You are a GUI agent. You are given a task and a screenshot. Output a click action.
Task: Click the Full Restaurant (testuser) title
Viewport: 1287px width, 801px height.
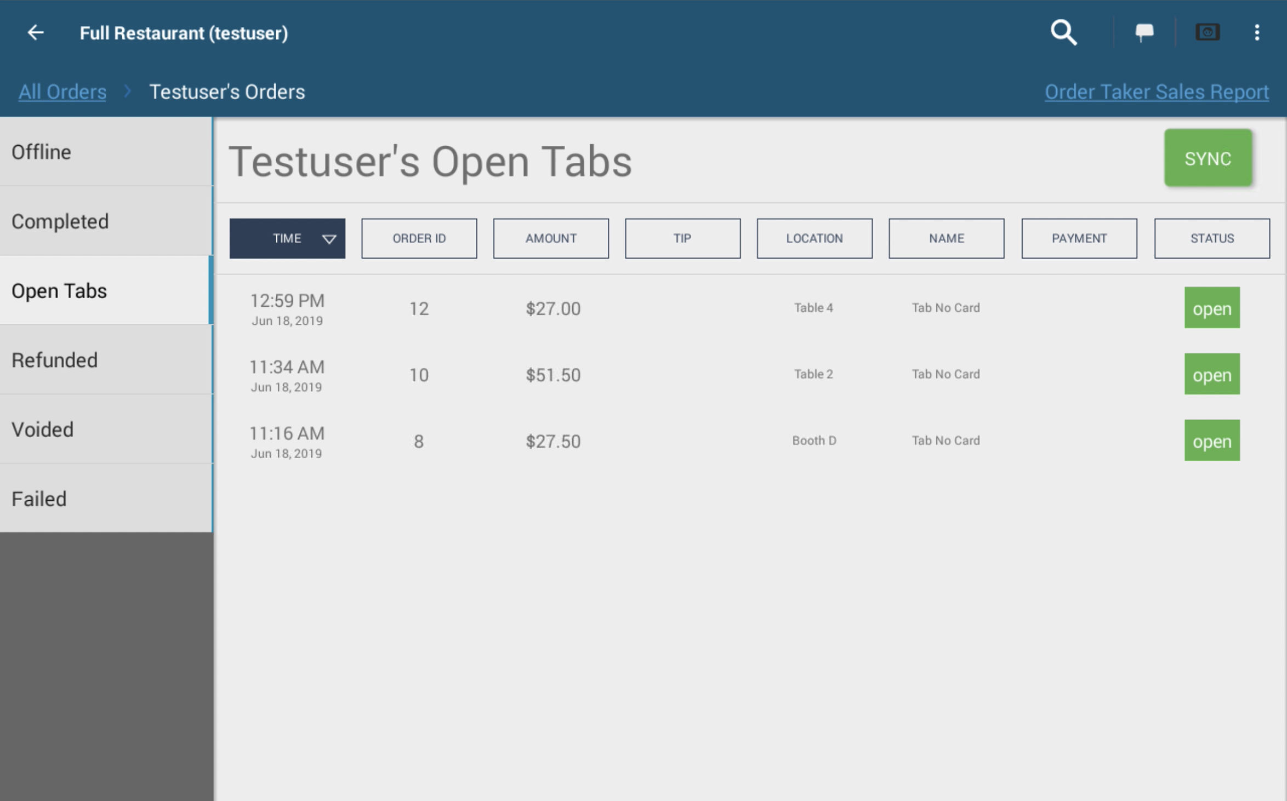coord(184,33)
